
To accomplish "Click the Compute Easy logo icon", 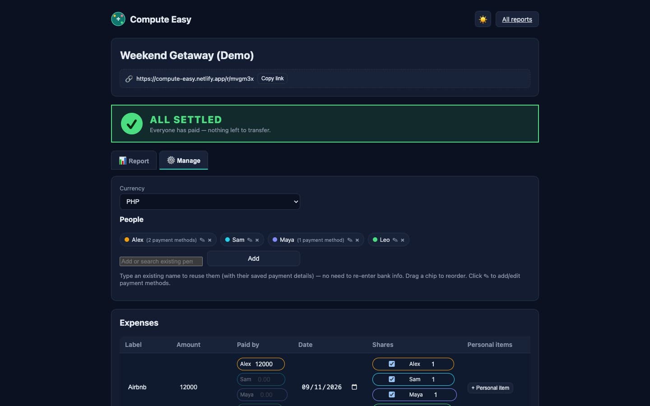I will (118, 19).
